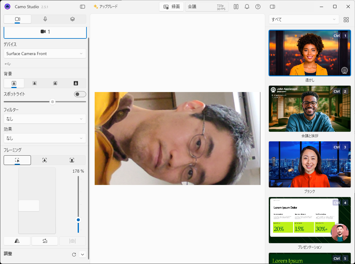The height and width of the screenshot is (264, 355).
Task: Expand the 調整 section chevron
Action: (83, 255)
